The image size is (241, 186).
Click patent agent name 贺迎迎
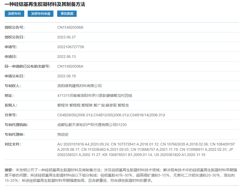(63, 134)
